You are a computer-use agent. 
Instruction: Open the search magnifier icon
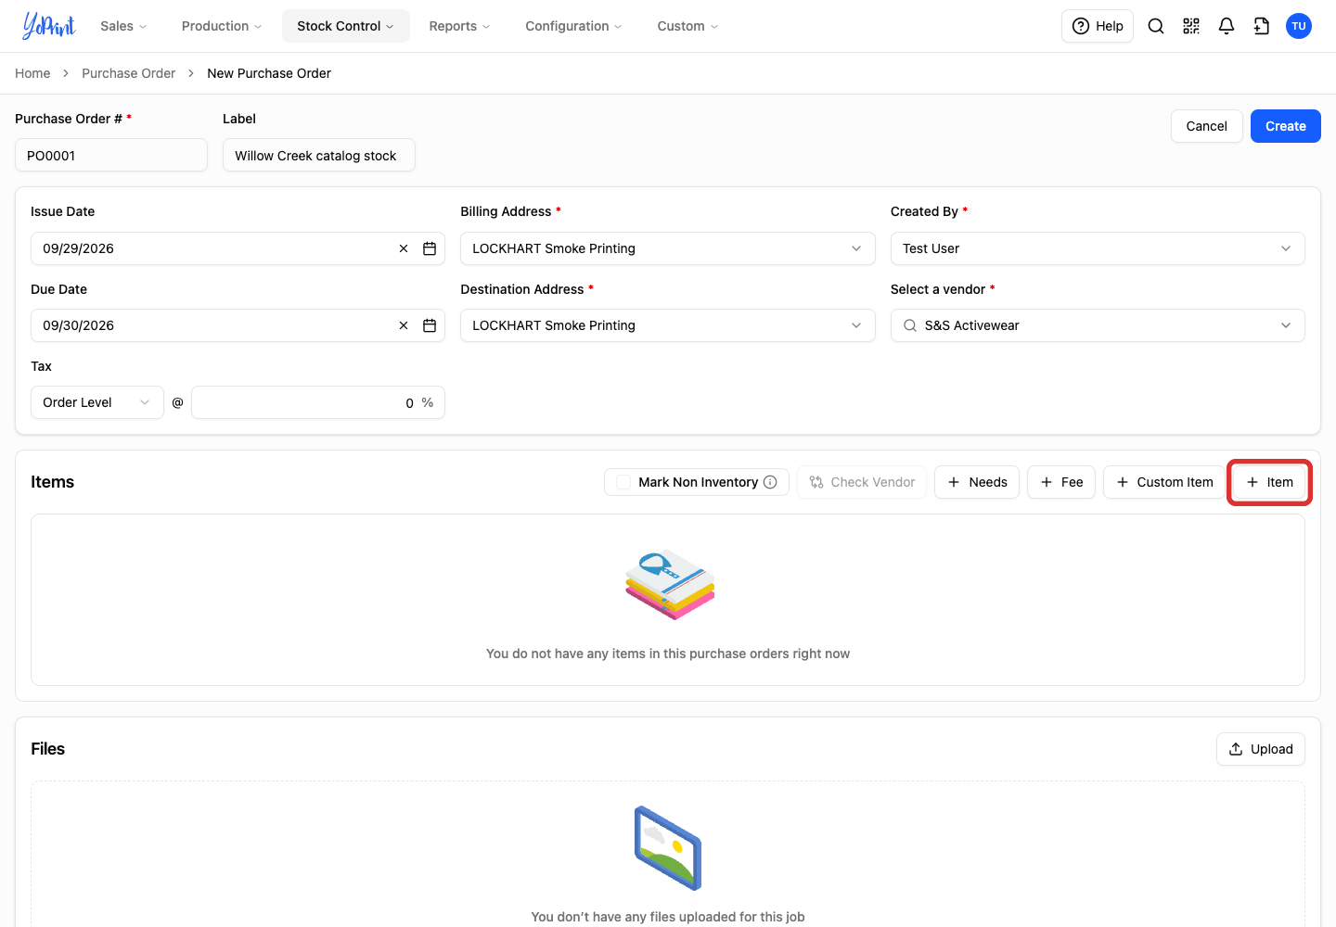pyautogui.click(x=1156, y=26)
